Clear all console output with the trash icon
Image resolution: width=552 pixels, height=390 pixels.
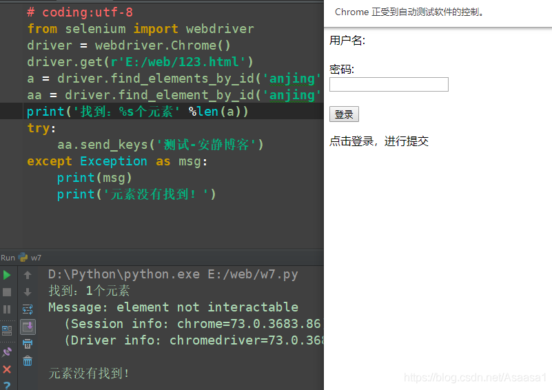(28, 361)
